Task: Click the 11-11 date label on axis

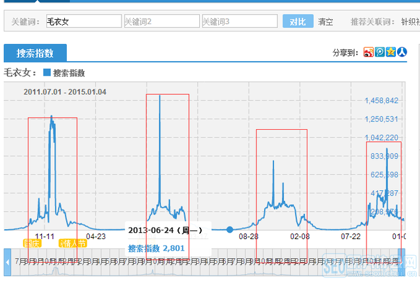Action: tap(45, 236)
